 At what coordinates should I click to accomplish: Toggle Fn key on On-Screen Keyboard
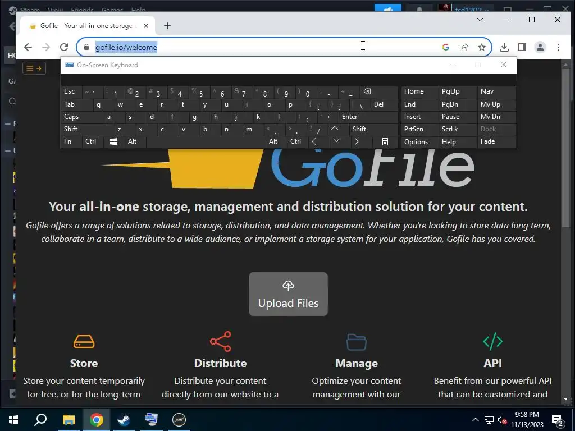pos(71,142)
